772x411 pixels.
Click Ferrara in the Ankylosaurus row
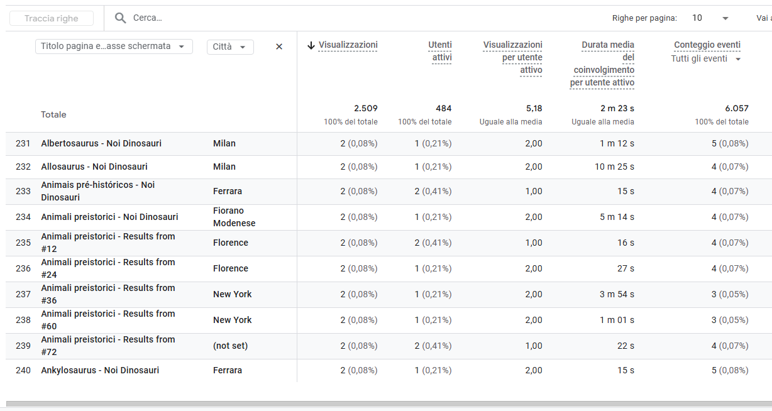click(x=228, y=370)
